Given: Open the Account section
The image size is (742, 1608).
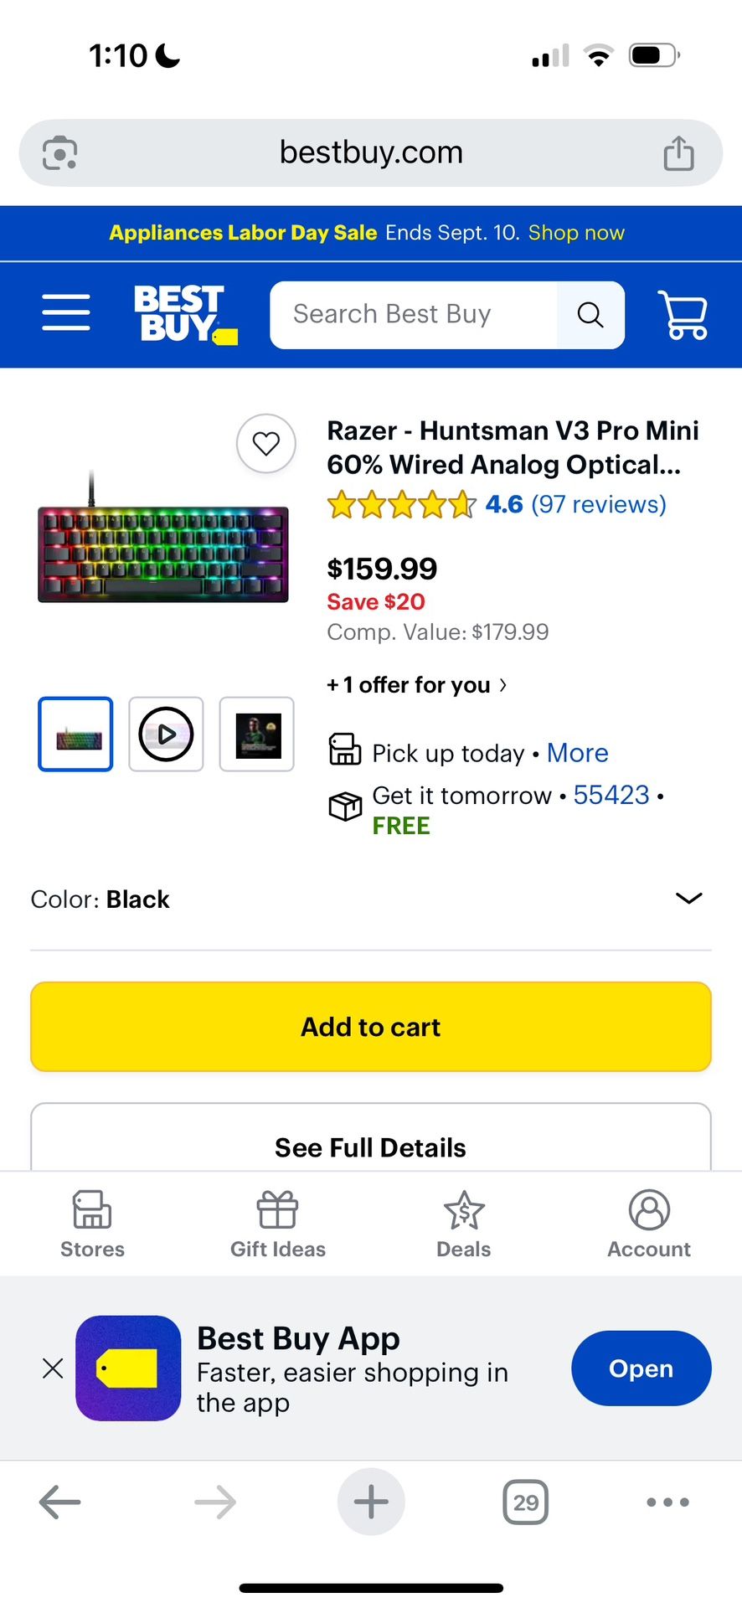Looking at the screenshot, I should pyautogui.click(x=648, y=1223).
